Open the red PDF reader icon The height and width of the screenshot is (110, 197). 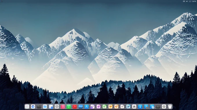75,107
